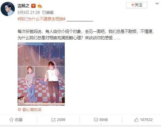The height and width of the screenshot is (127, 161).
Task: Follow the user with +关注 button
Action: click(136, 5)
